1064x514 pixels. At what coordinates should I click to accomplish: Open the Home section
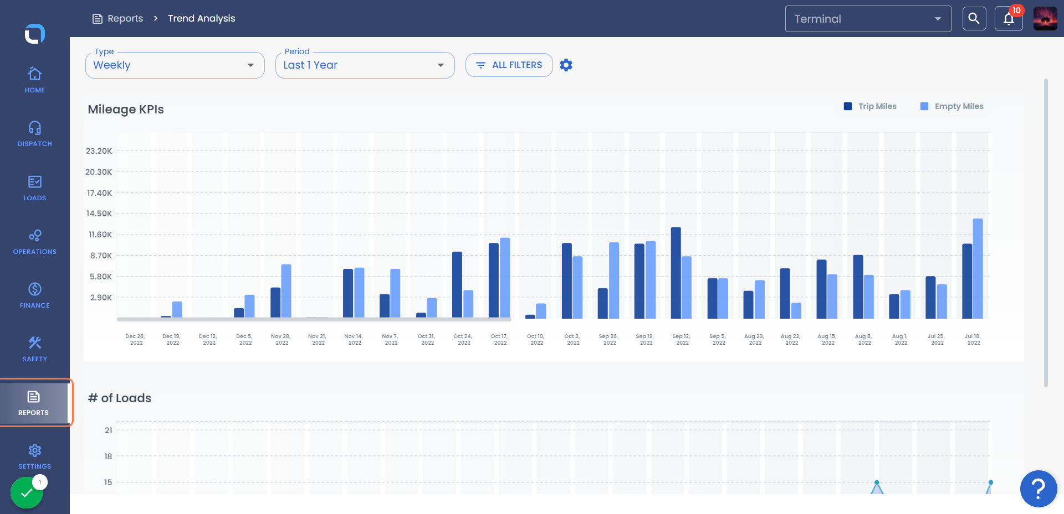pos(34,80)
